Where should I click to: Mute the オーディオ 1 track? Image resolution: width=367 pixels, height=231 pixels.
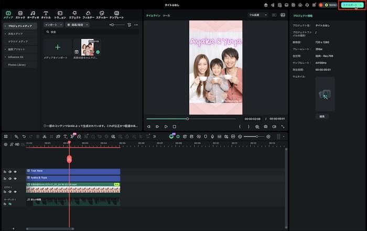pyautogui.click(x=10, y=204)
